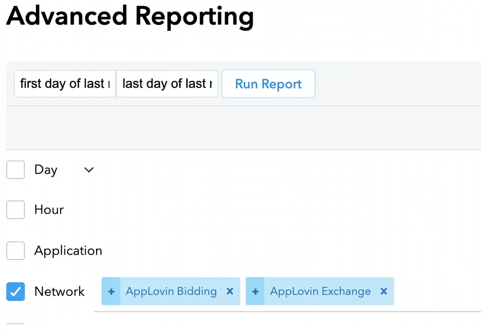
Task: Click the plus icon on AppLovin Bidding chip
Action: [111, 291]
